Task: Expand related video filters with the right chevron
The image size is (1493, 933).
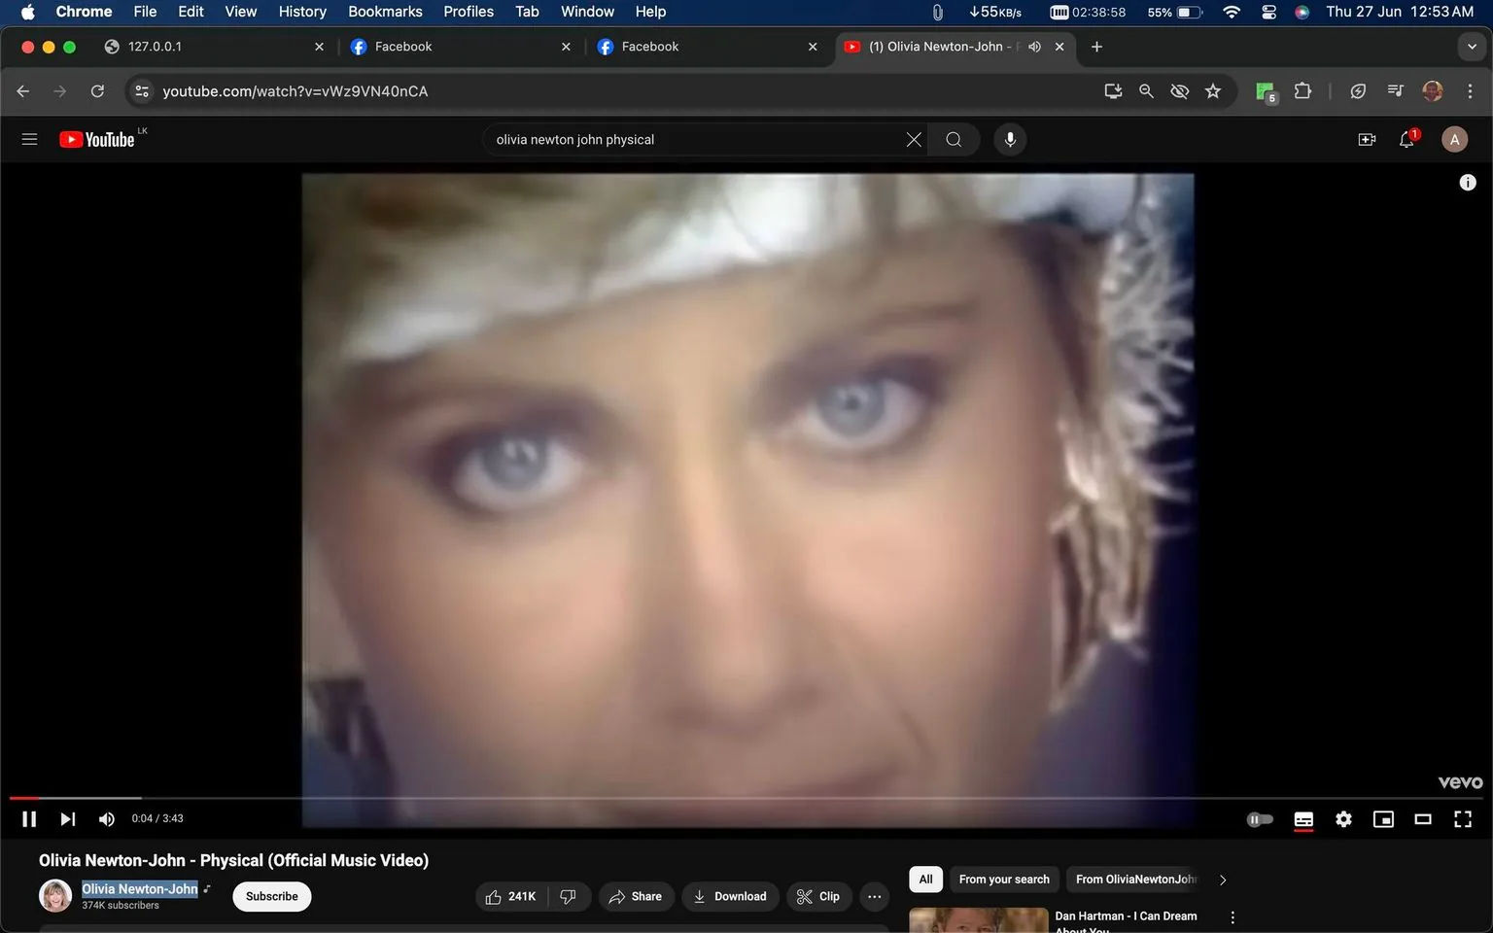Action: pyautogui.click(x=1222, y=879)
